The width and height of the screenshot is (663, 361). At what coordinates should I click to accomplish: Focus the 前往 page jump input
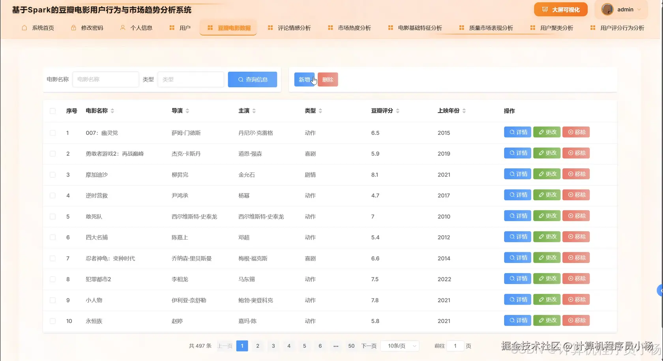(455, 346)
